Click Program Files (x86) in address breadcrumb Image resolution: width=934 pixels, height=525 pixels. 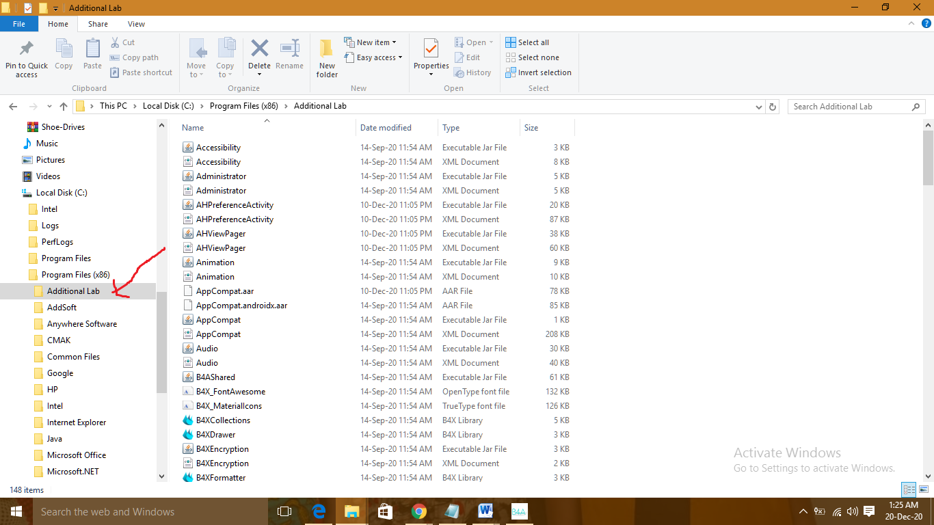click(x=245, y=106)
